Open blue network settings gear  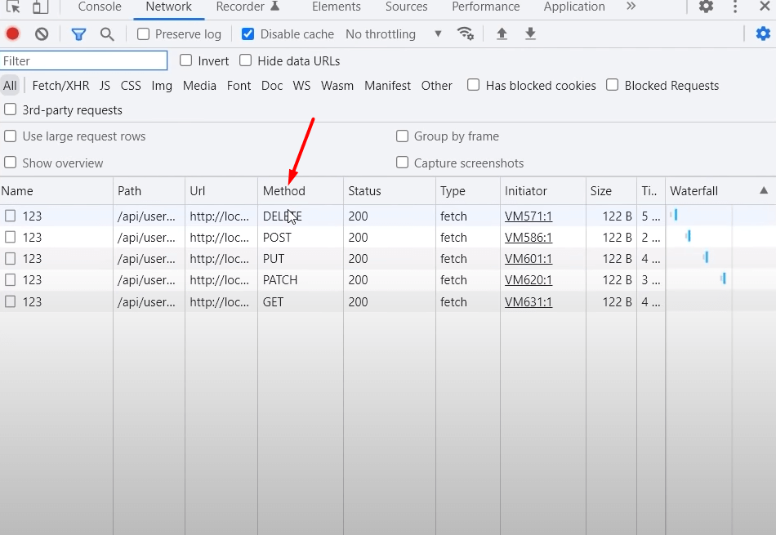tap(763, 33)
